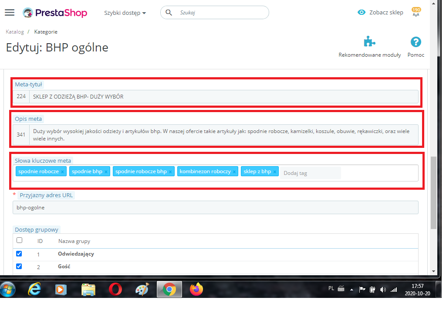Click the page vertical scrollbar thumb

point(433,192)
